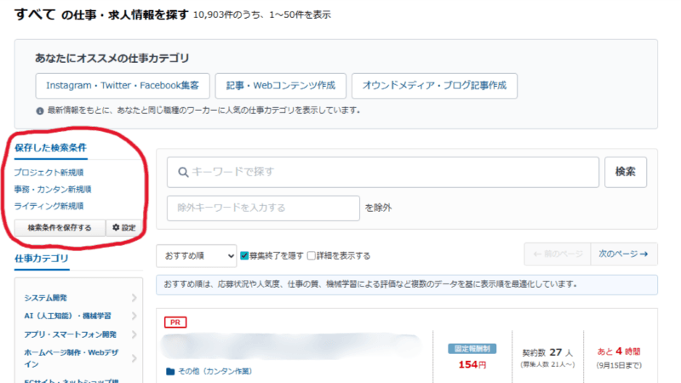Go to 次のページ
The height and width of the screenshot is (383, 681).
click(x=624, y=254)
